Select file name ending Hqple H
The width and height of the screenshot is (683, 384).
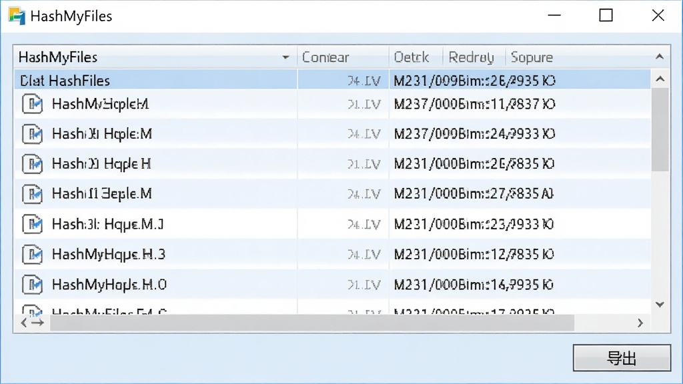[101, 164]
